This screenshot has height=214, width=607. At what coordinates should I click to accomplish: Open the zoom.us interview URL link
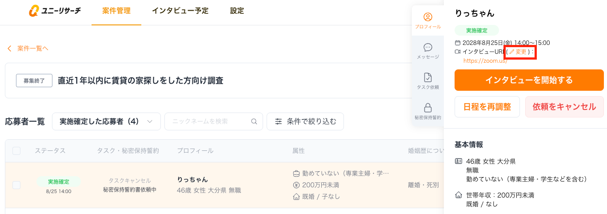pyautogui.click(x=485, y=61)
